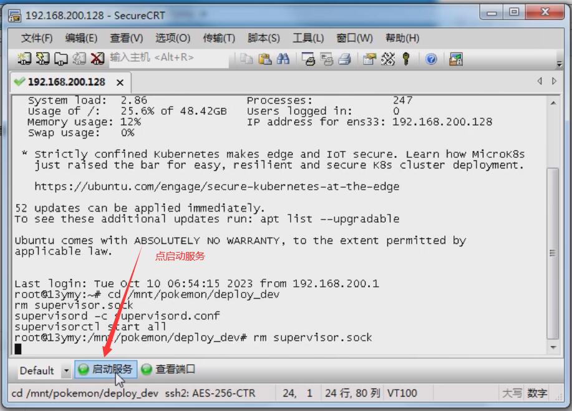Open the 脚本(S) menu
The image size is (572, 411).
coord(263,38)
